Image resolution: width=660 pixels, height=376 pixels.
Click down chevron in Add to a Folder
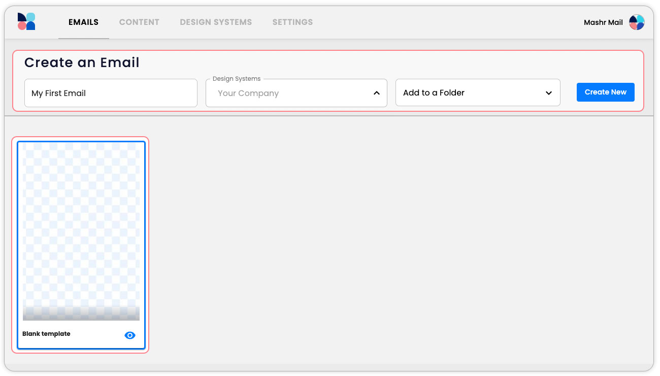[548, 93]
